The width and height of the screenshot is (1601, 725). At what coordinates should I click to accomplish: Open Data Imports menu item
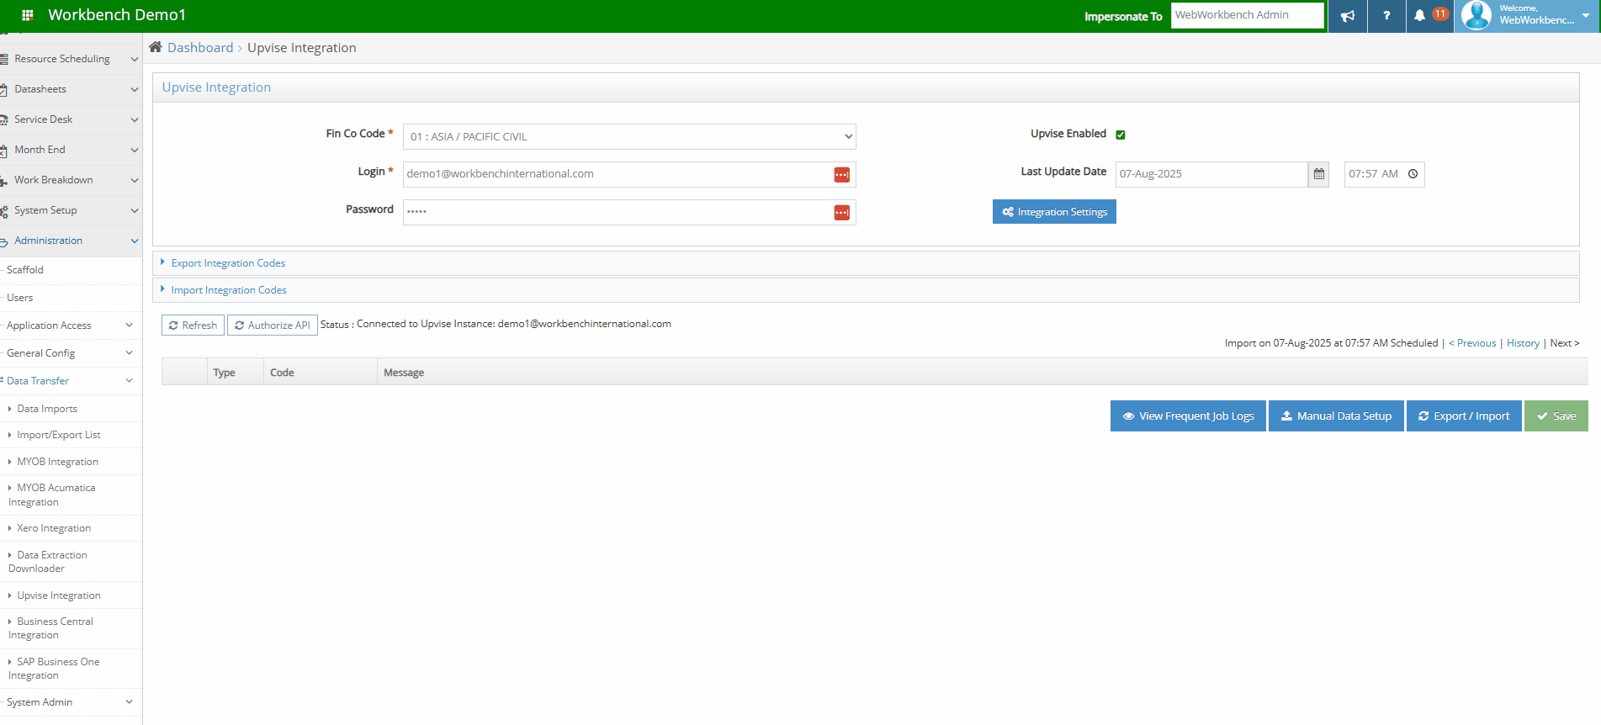47,409
